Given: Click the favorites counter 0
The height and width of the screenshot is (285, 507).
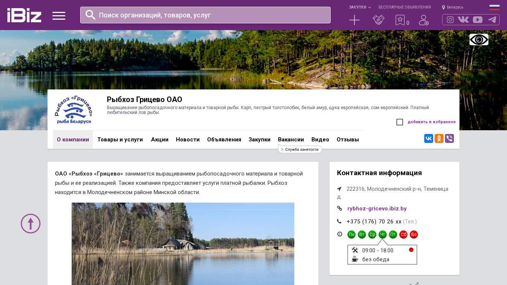Looking at the screenshot, I should click(408, 23).
